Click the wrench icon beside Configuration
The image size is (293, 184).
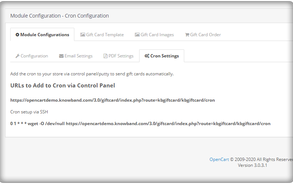point(18,56)
